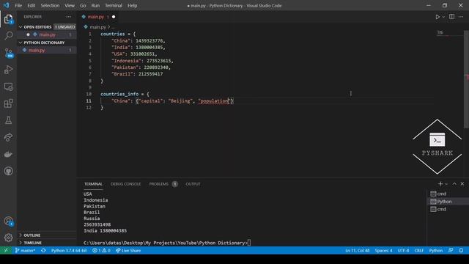
Task: Open editor More Actions ellipsis
Action: pos(461,17)
